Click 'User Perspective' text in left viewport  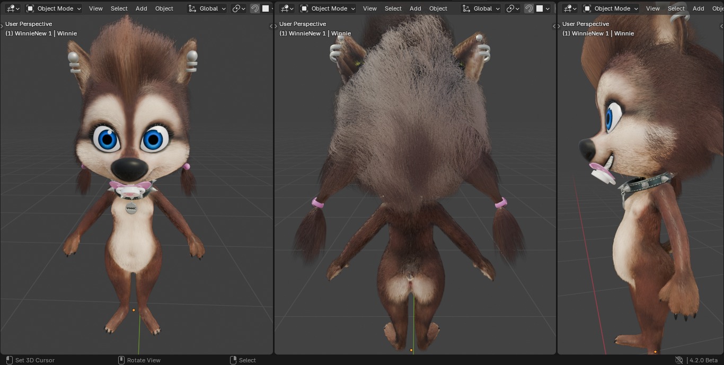tap(29, 24)
